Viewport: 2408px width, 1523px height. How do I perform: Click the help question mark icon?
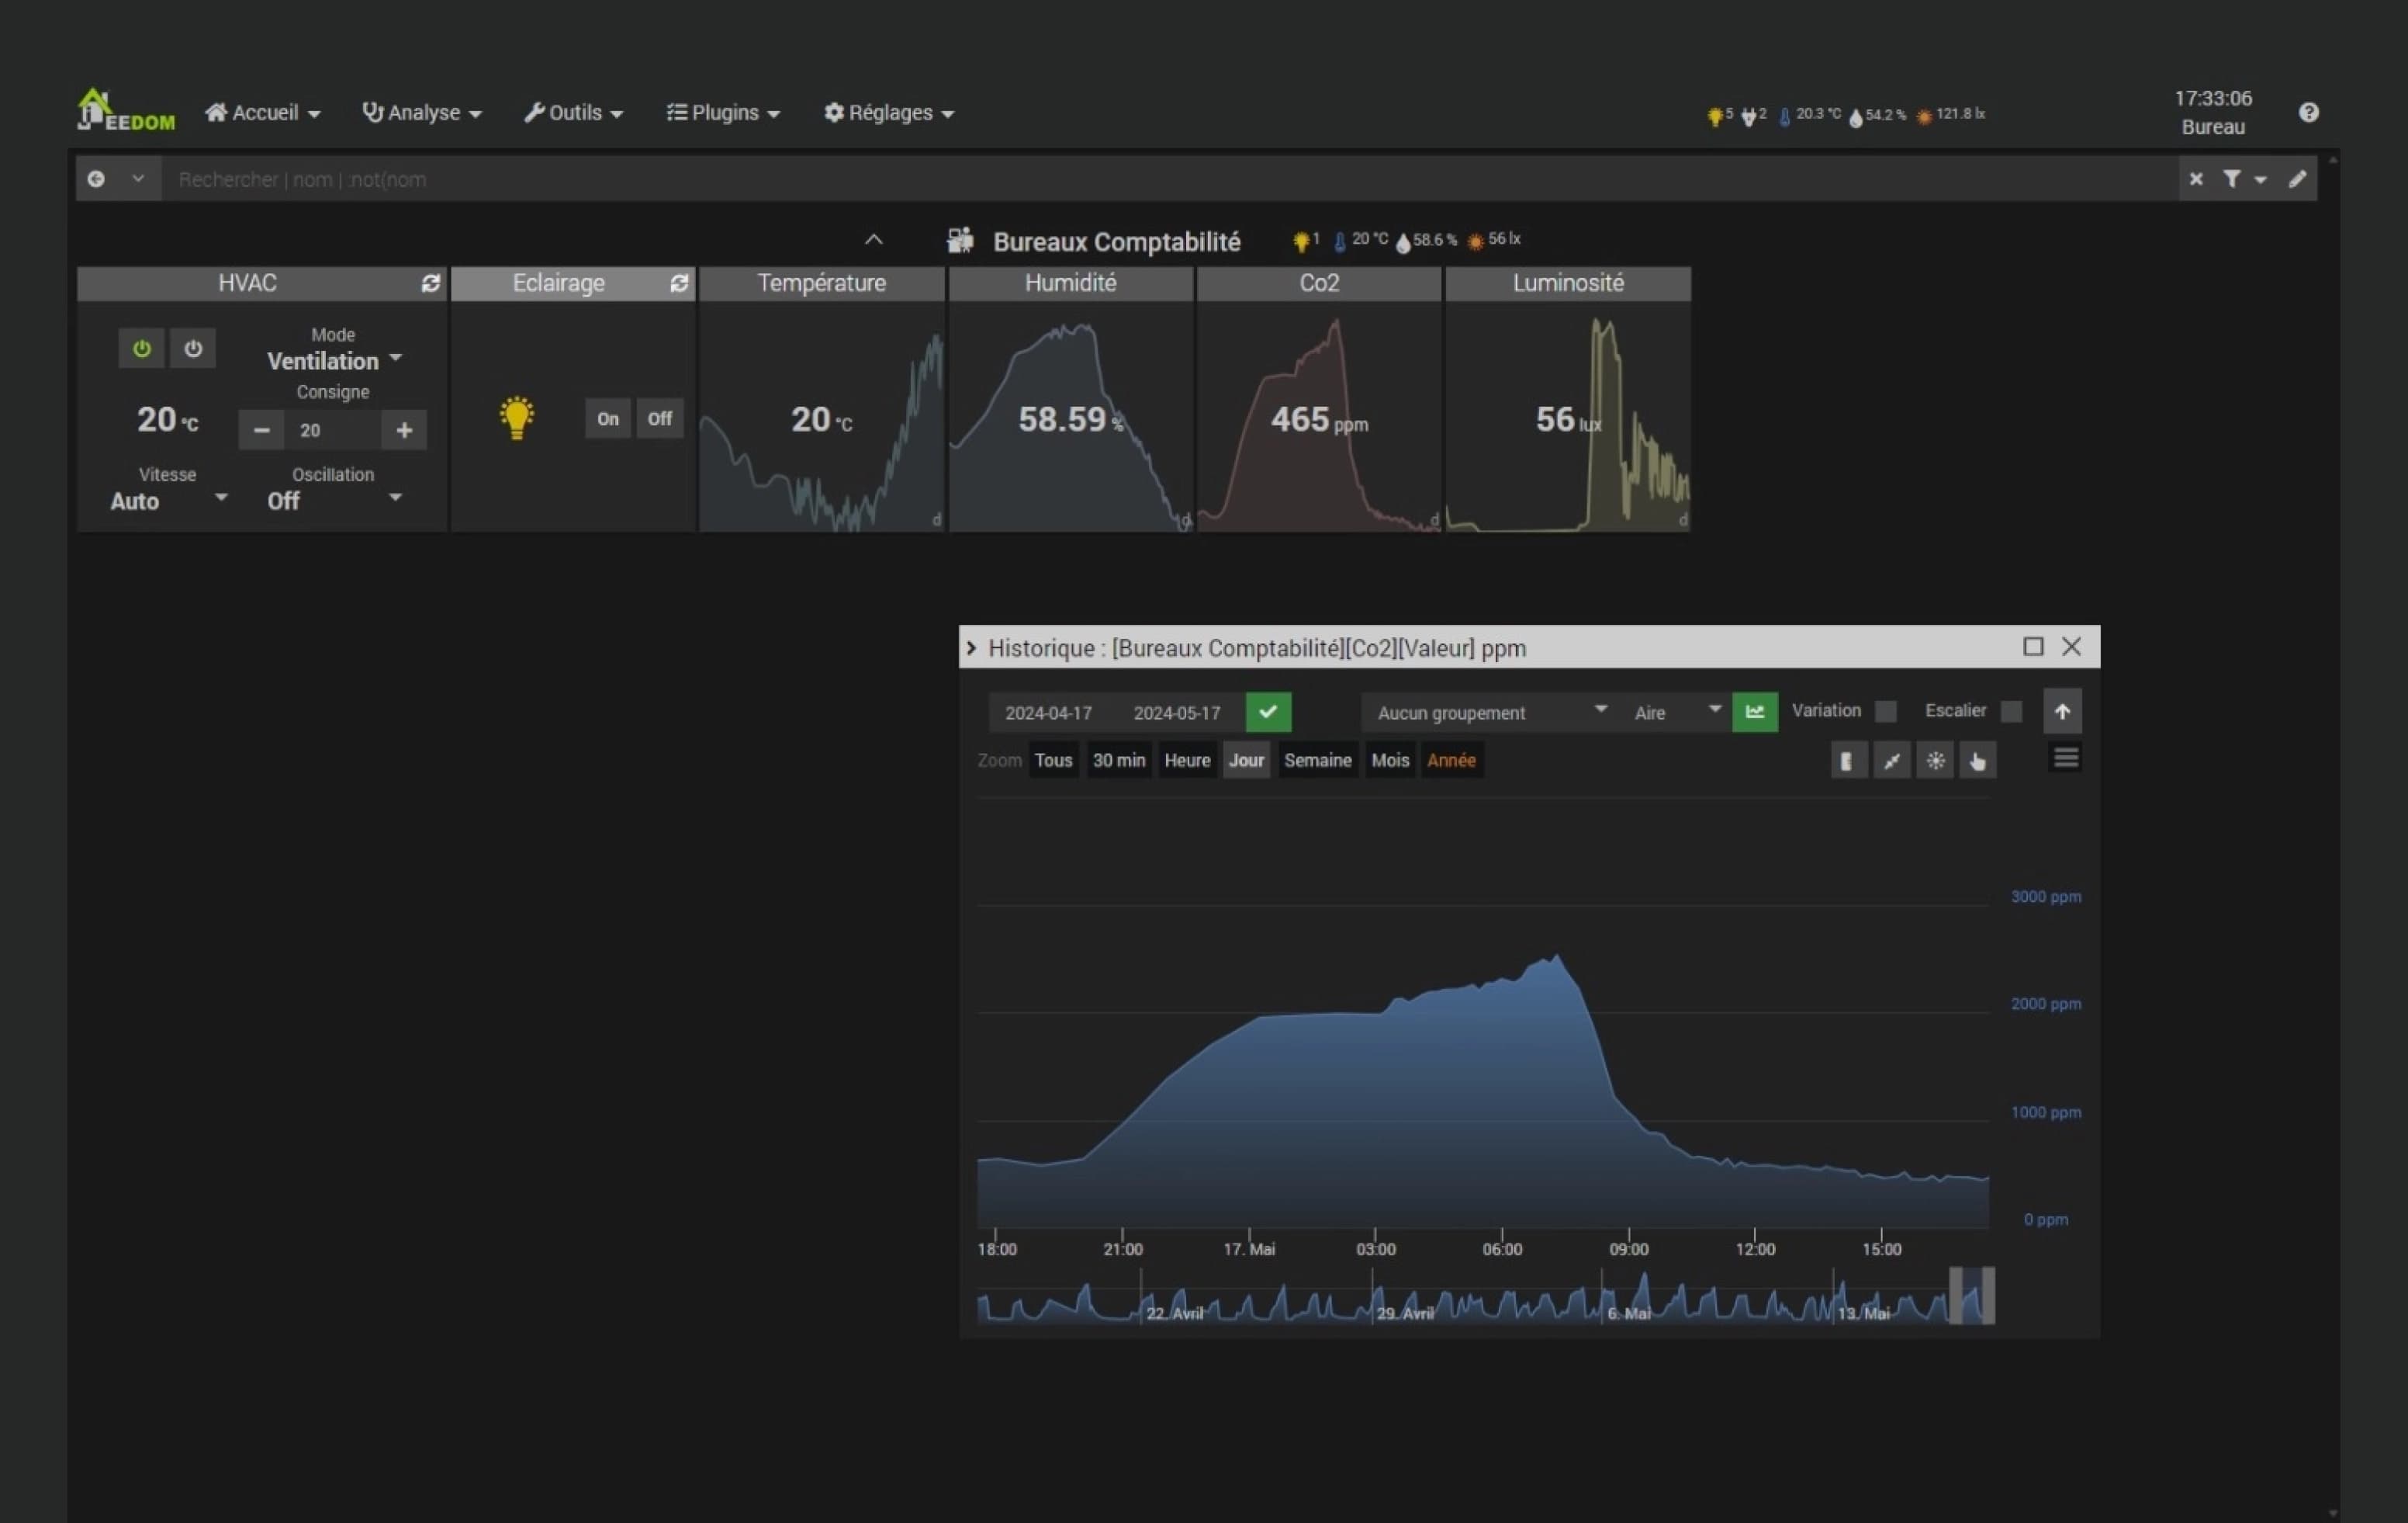pyautogui.click(x=2308, y=112)
